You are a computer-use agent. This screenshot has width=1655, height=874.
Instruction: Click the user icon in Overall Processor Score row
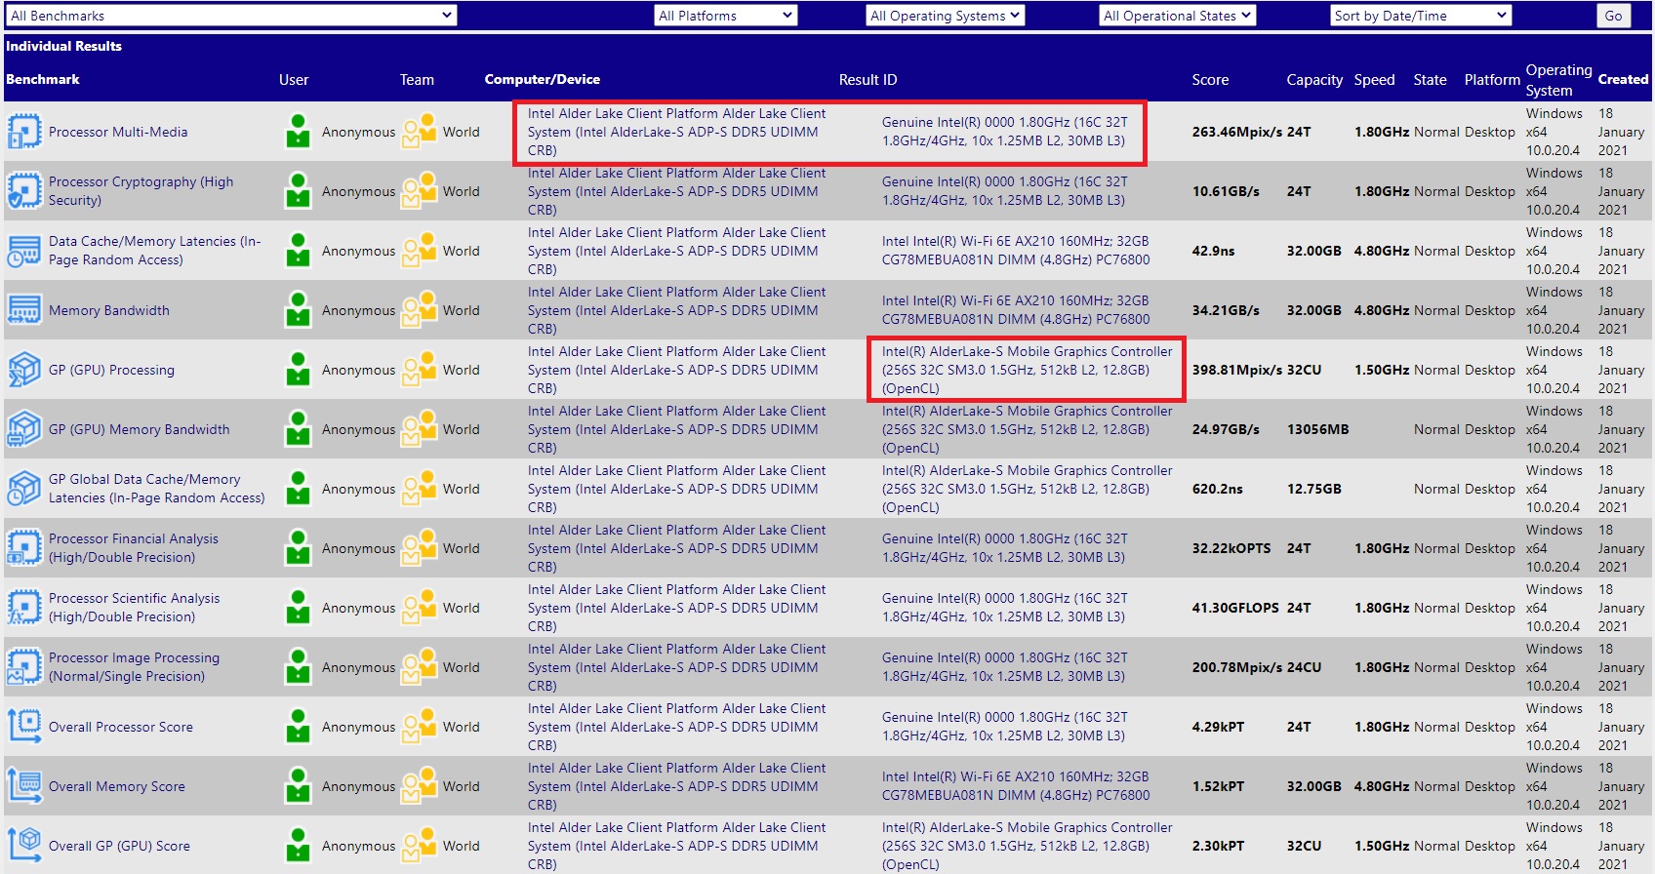coord(298,727)
